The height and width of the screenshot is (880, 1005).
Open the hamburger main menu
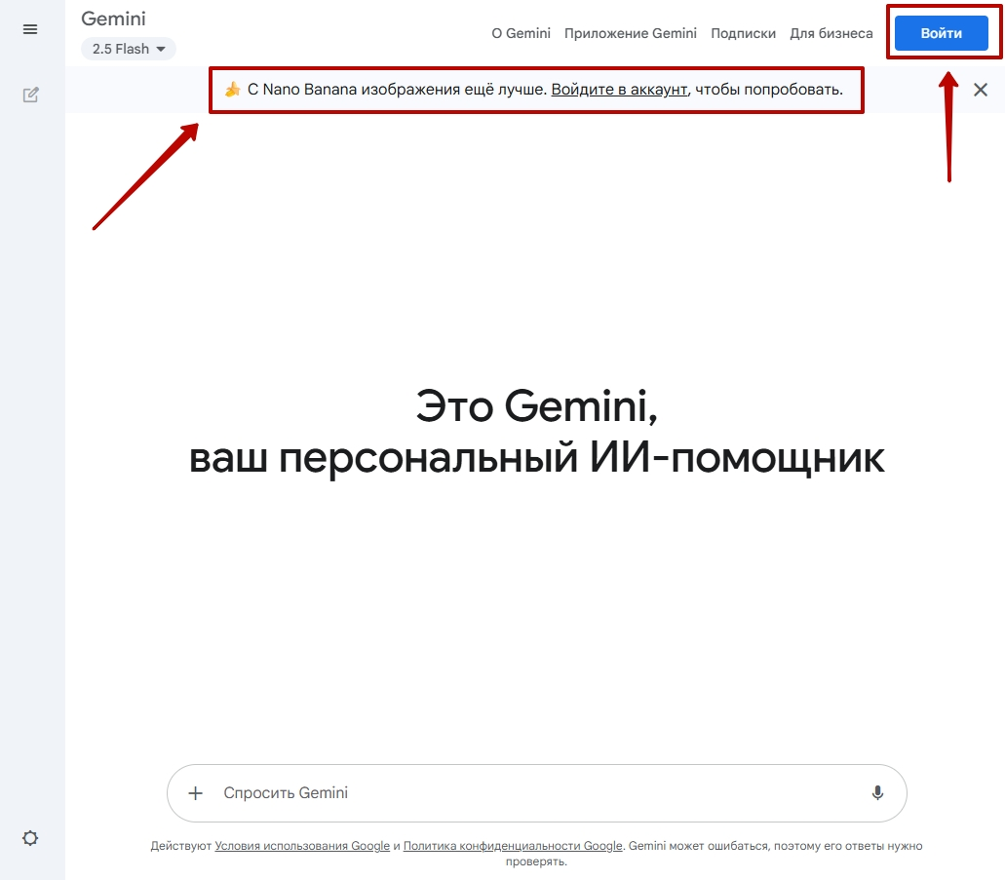(x=30, y=29)
